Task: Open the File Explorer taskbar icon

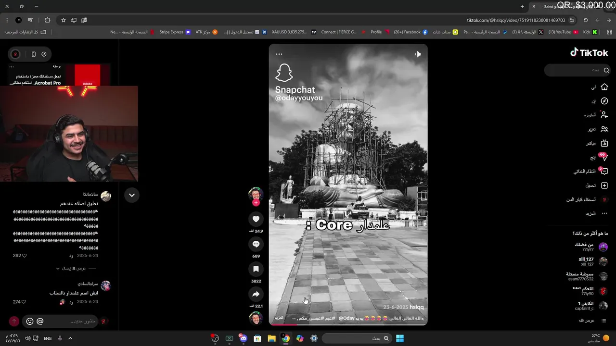Action: [271, 338]
